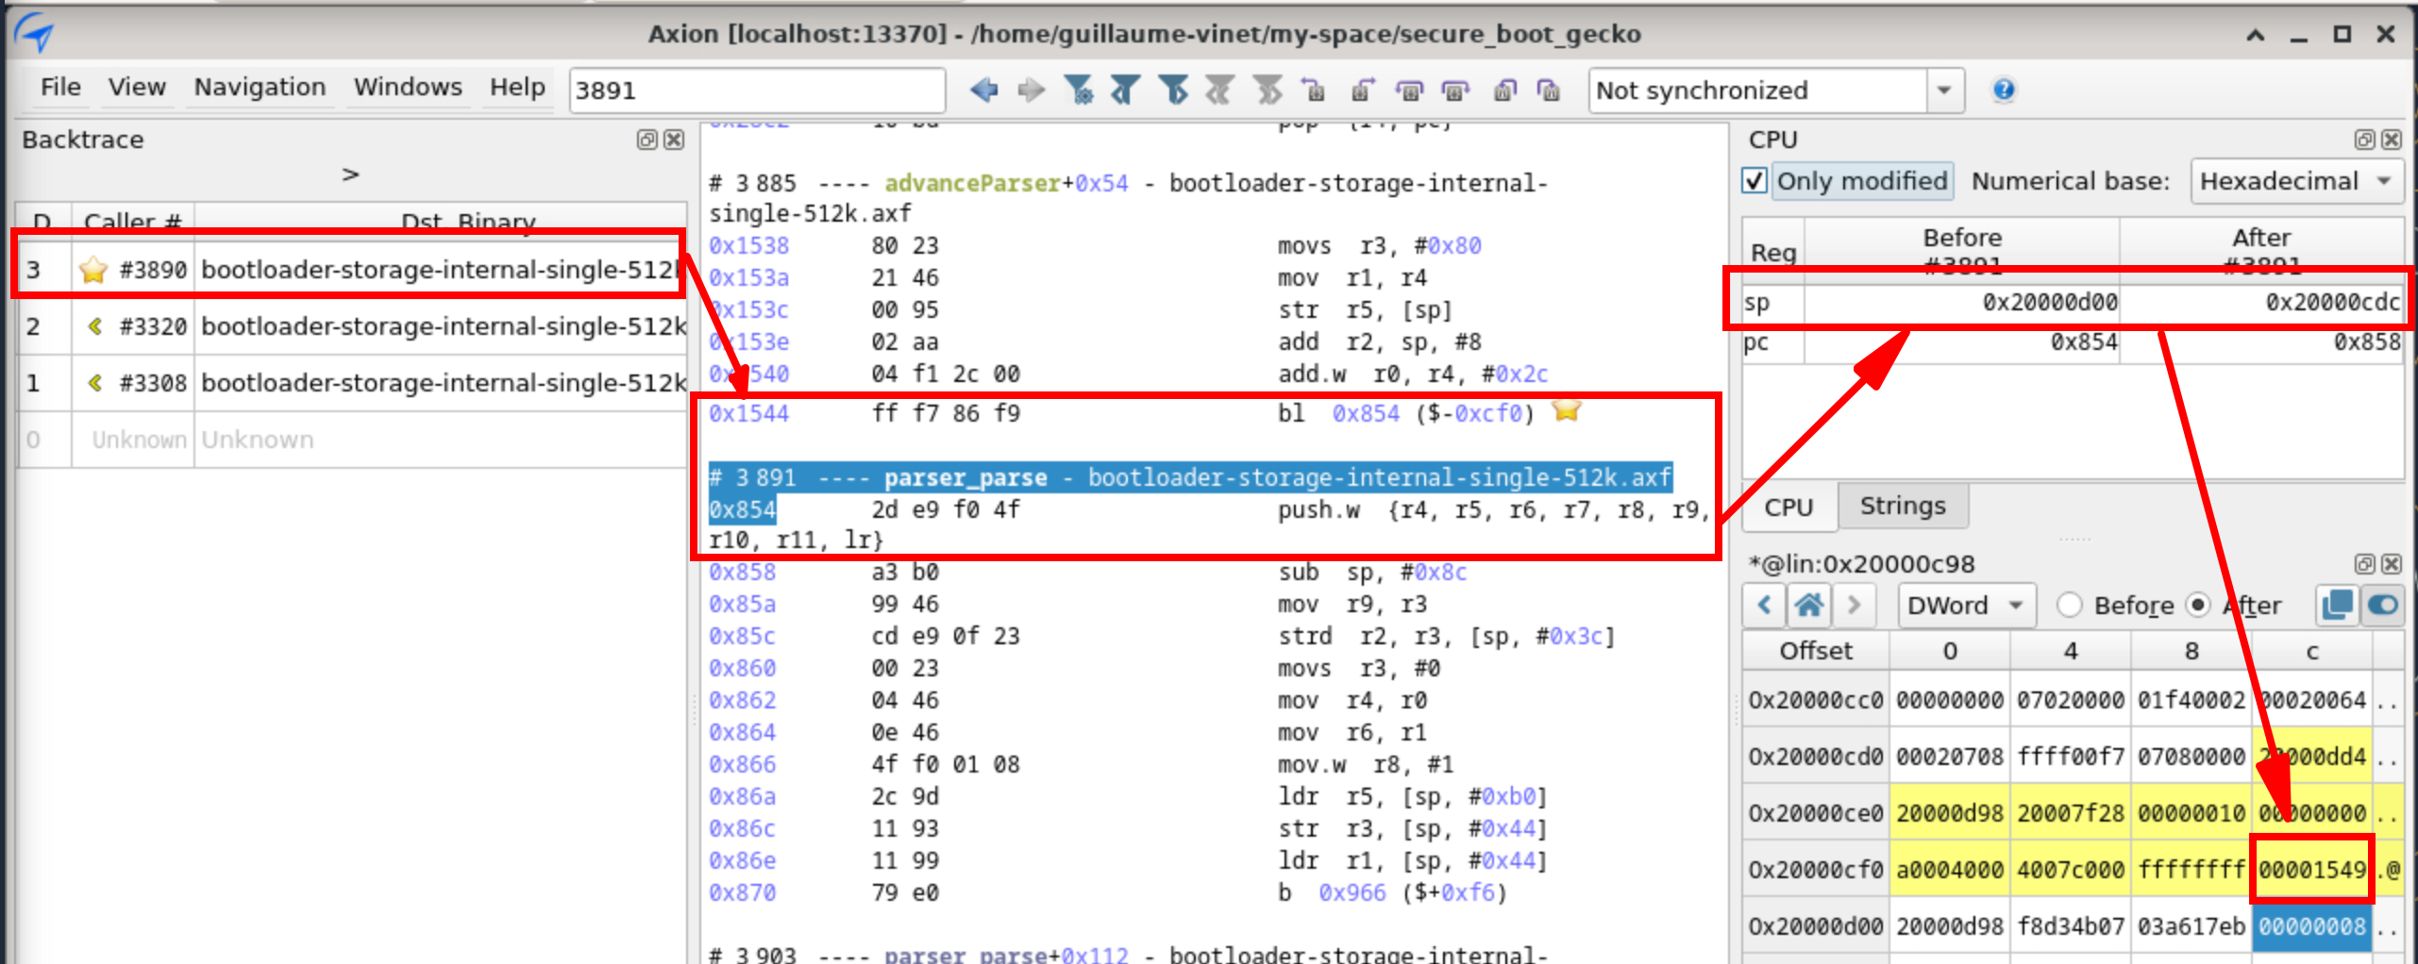Select the next filtered event funnel icon
This screenshot has height=964, width=2418.
click(x=1173, y=90)
